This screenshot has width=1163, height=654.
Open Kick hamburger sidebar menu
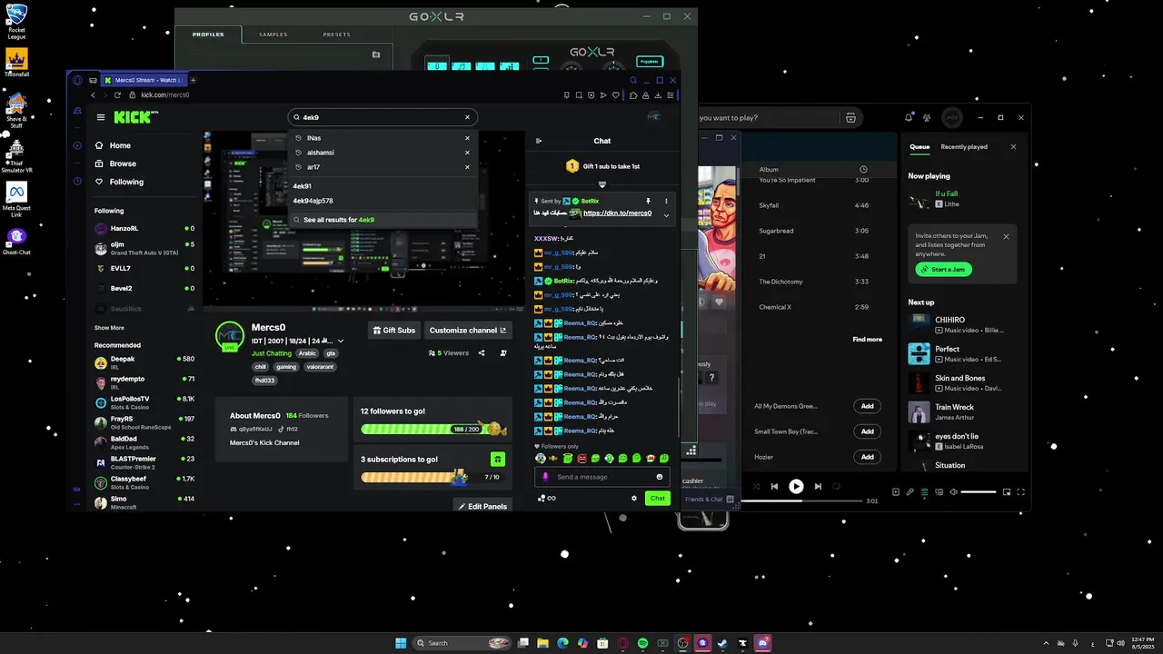(101, 117)
